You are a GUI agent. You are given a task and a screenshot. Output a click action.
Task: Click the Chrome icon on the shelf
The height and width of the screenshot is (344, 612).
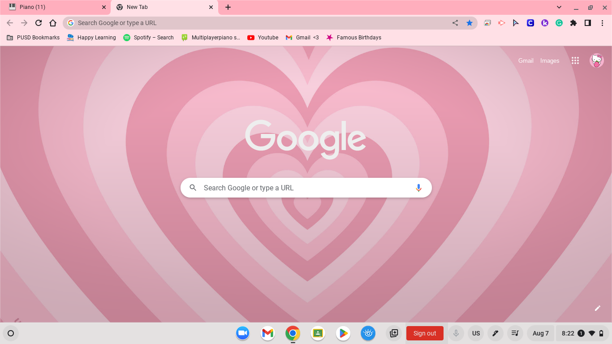click(293, 333)
